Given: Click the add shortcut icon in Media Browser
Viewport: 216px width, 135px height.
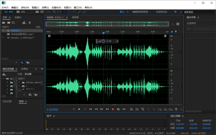Looking at the screenshot, I should pyautogui.click(x=4, y=74).
